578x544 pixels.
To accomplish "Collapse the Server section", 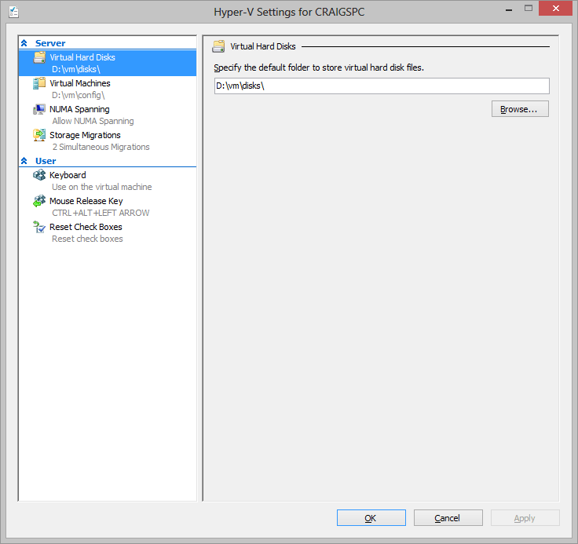I will point(24,43).
